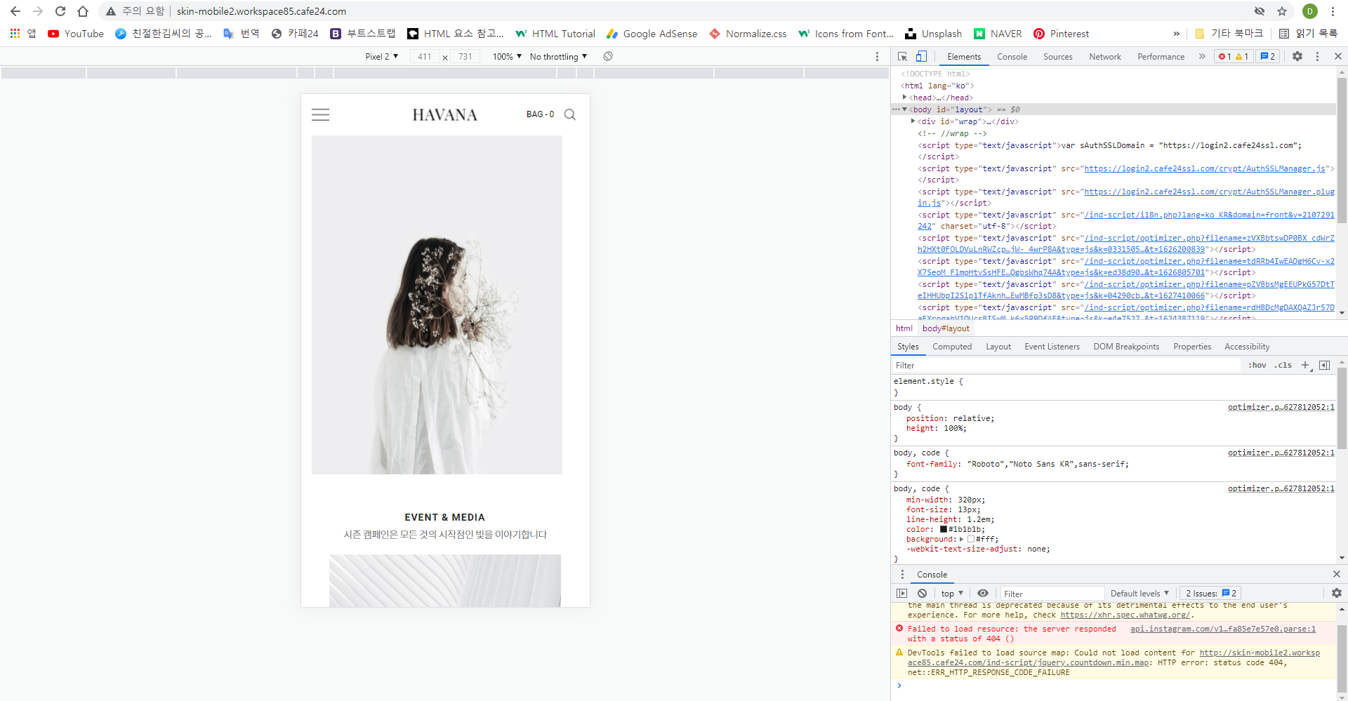Open the hamburger menu on the HAVANA page
The image size is (1348, 701).
[320, 115]
